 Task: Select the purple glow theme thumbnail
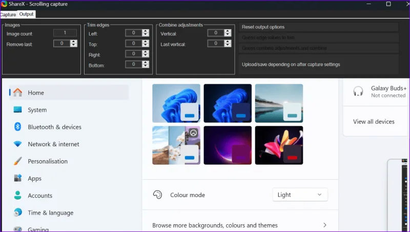[228, 145]
